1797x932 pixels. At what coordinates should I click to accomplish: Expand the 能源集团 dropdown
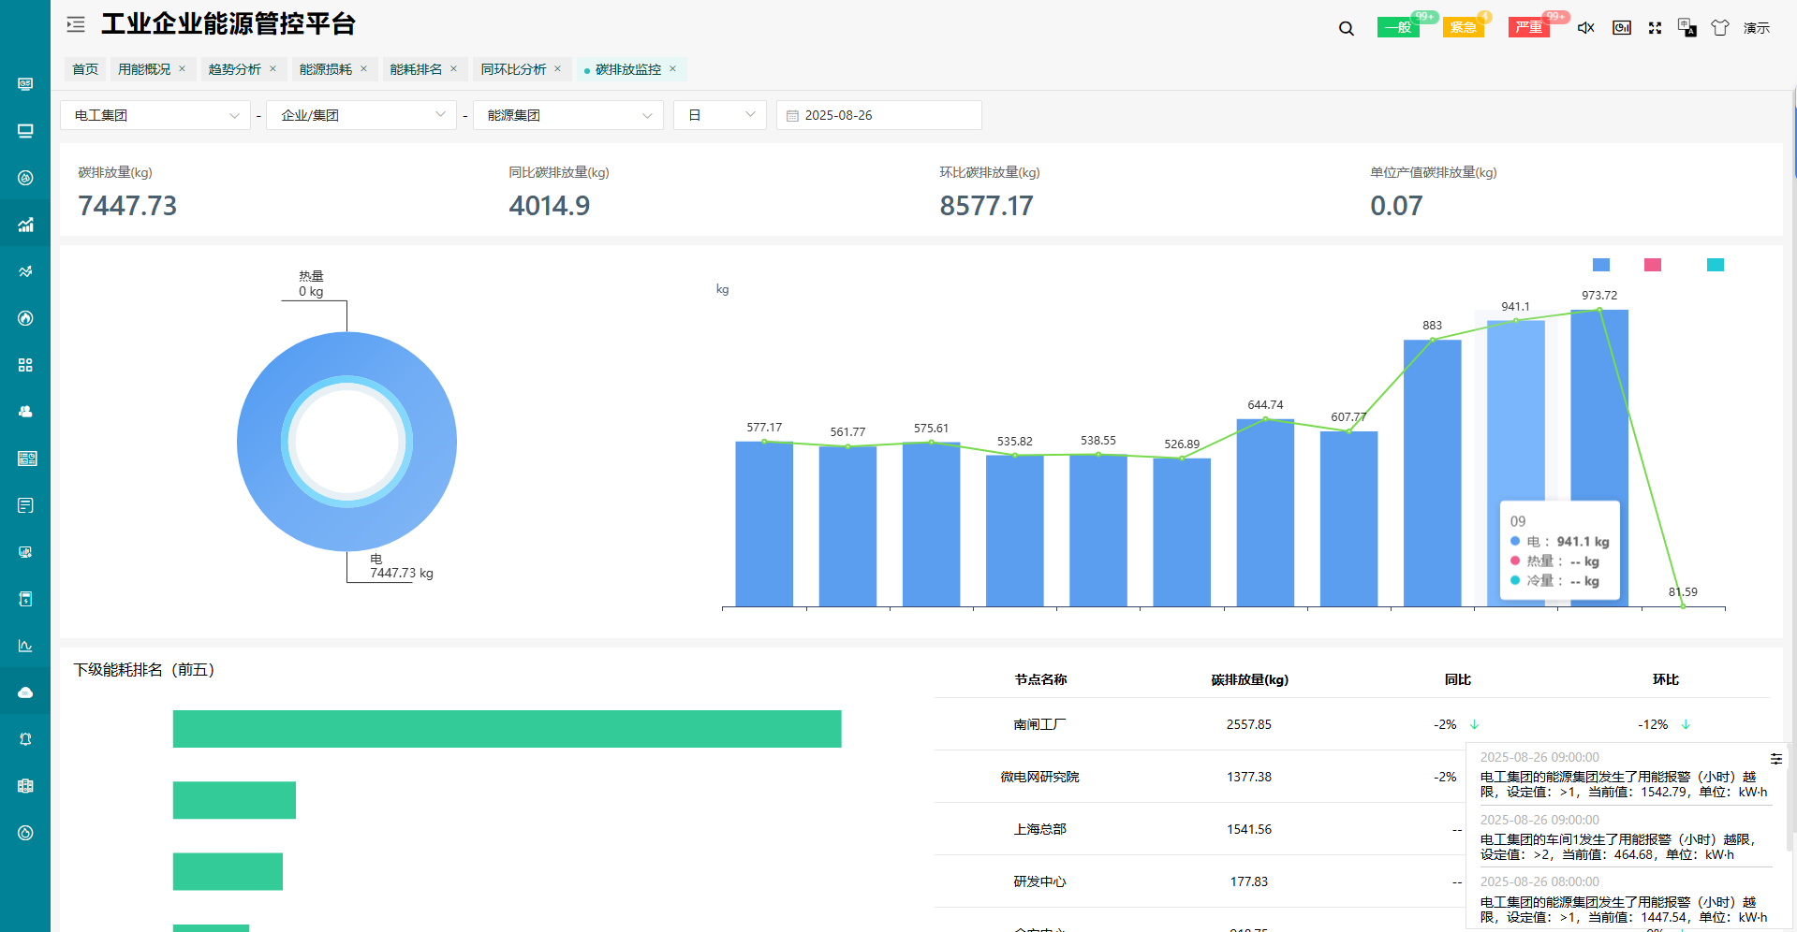(568, 115)
